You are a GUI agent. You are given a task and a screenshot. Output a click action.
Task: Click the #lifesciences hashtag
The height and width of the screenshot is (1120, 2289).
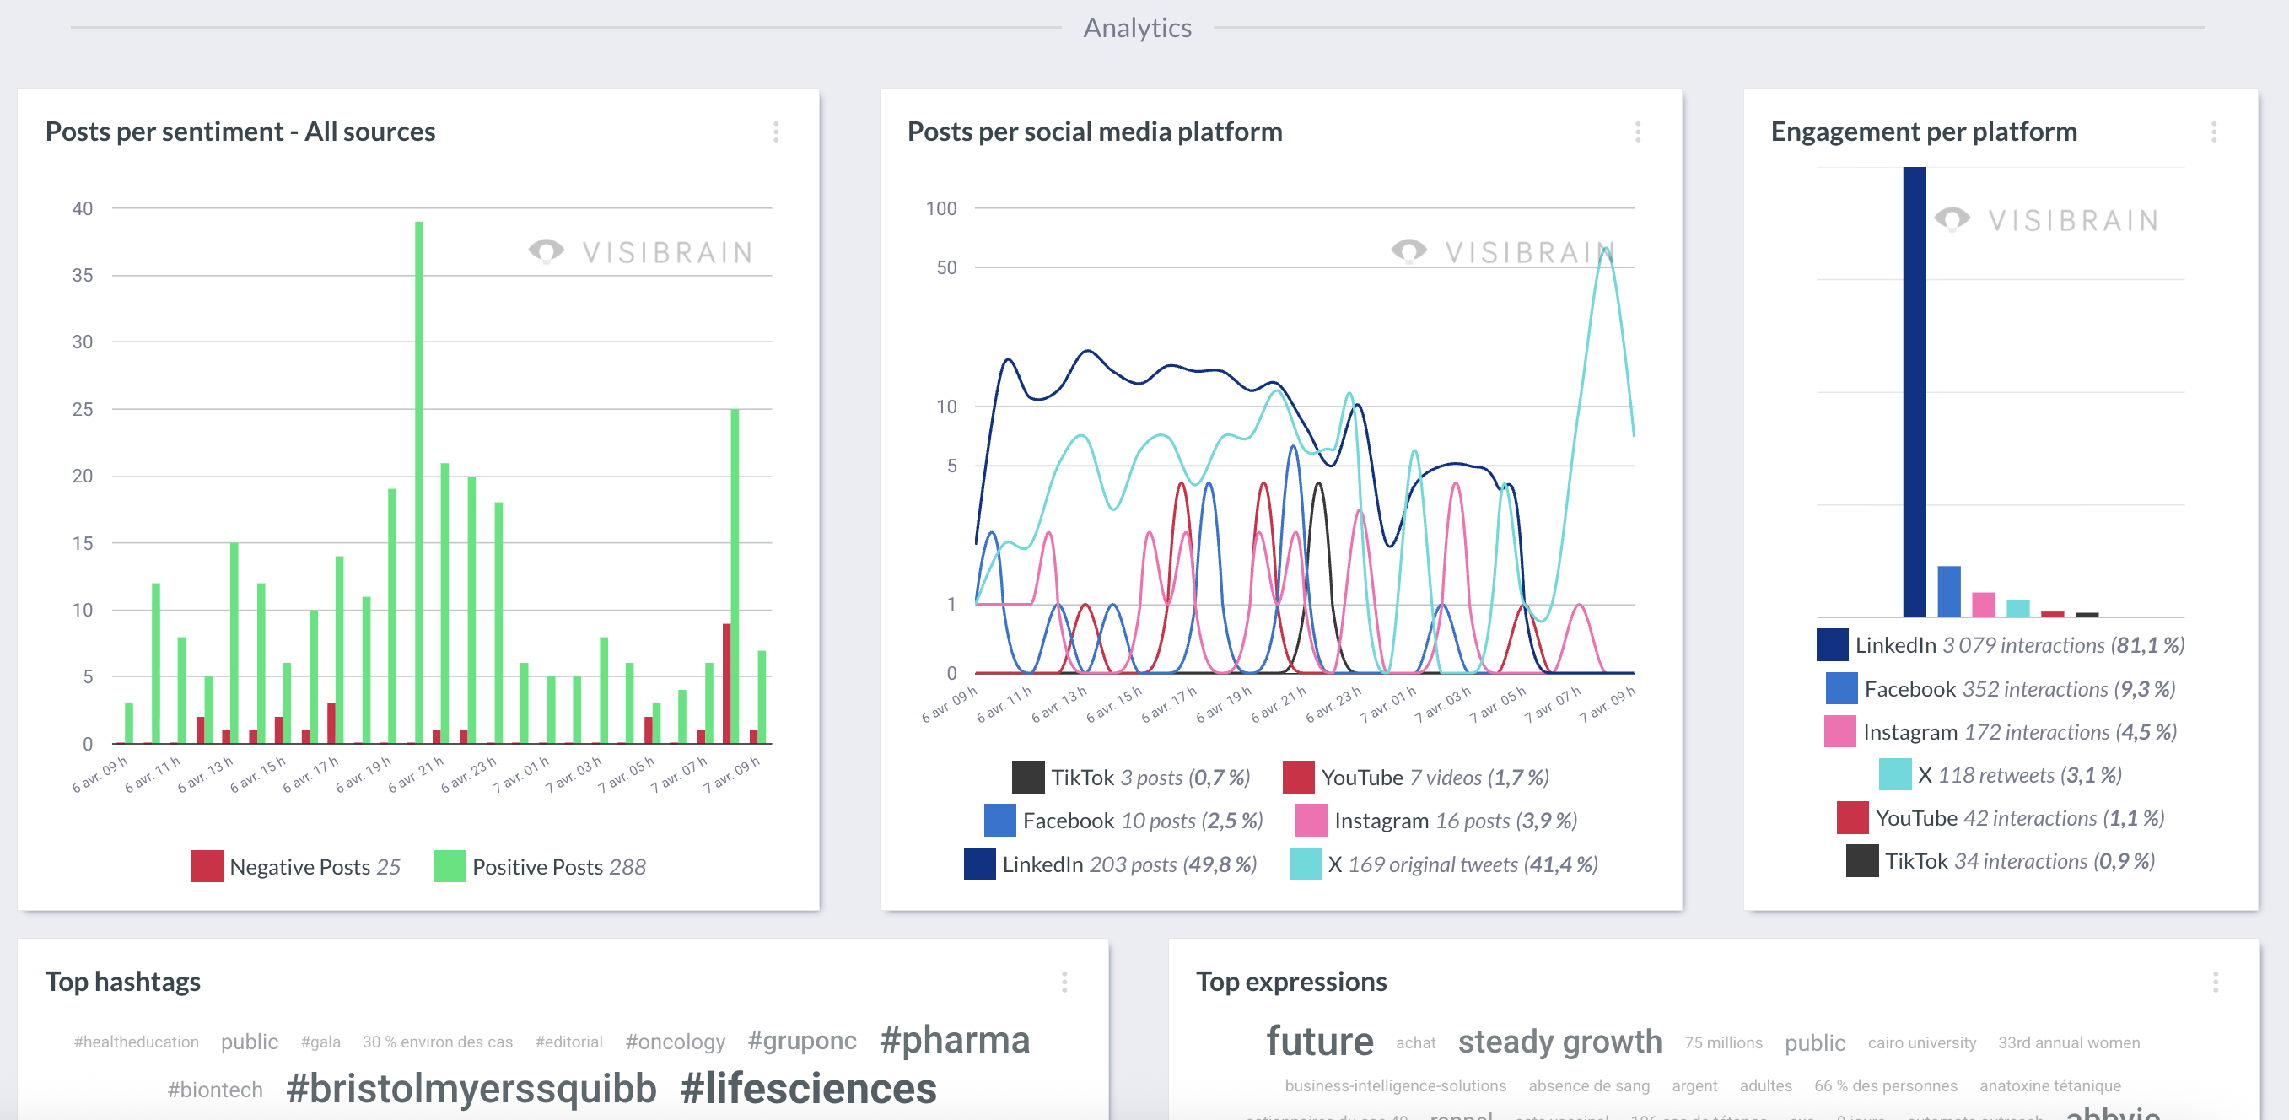(x=808, y=1089)
